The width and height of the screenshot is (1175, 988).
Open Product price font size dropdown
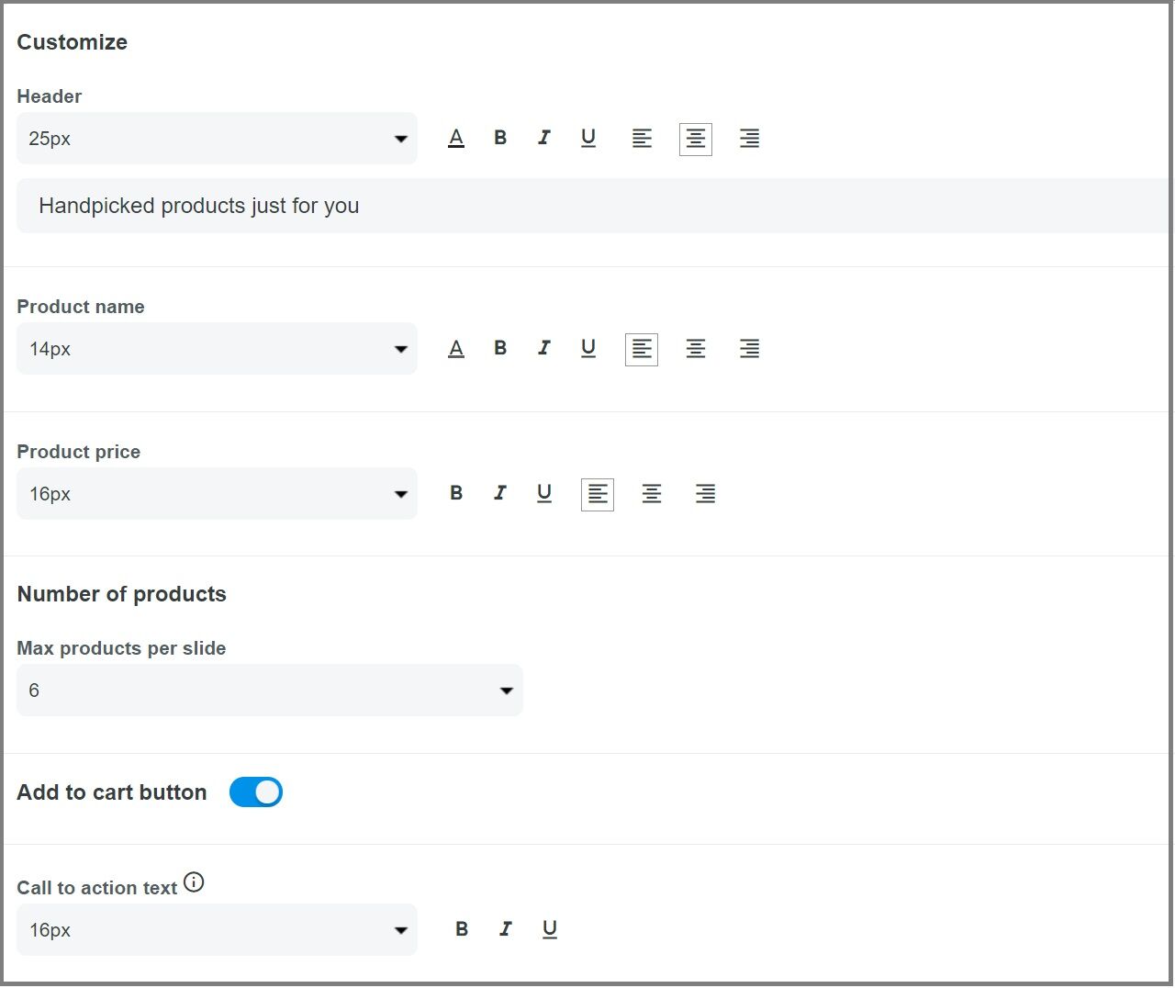click(x=217, y=494)
